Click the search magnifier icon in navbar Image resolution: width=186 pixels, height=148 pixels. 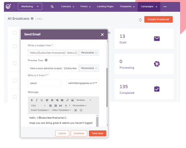(x=52, y=7)
